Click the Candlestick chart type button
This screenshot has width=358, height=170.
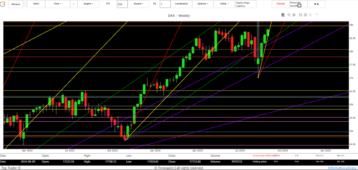click(x=181, y=4)
